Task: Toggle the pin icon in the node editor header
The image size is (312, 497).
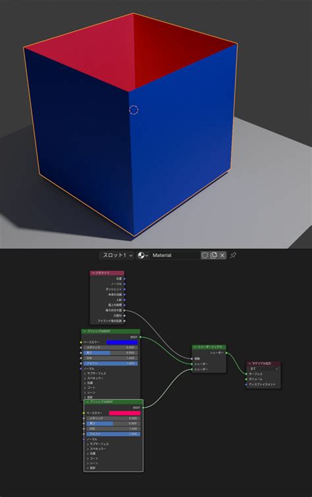Action: 233,255
